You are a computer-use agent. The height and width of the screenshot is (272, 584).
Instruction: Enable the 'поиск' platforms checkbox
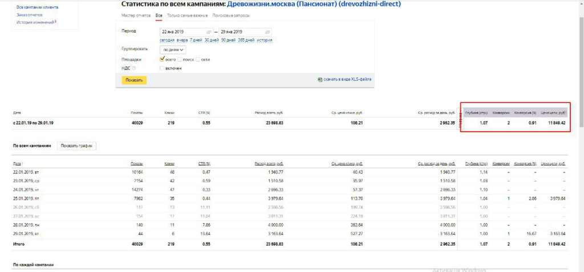click(x=180, y=59)
